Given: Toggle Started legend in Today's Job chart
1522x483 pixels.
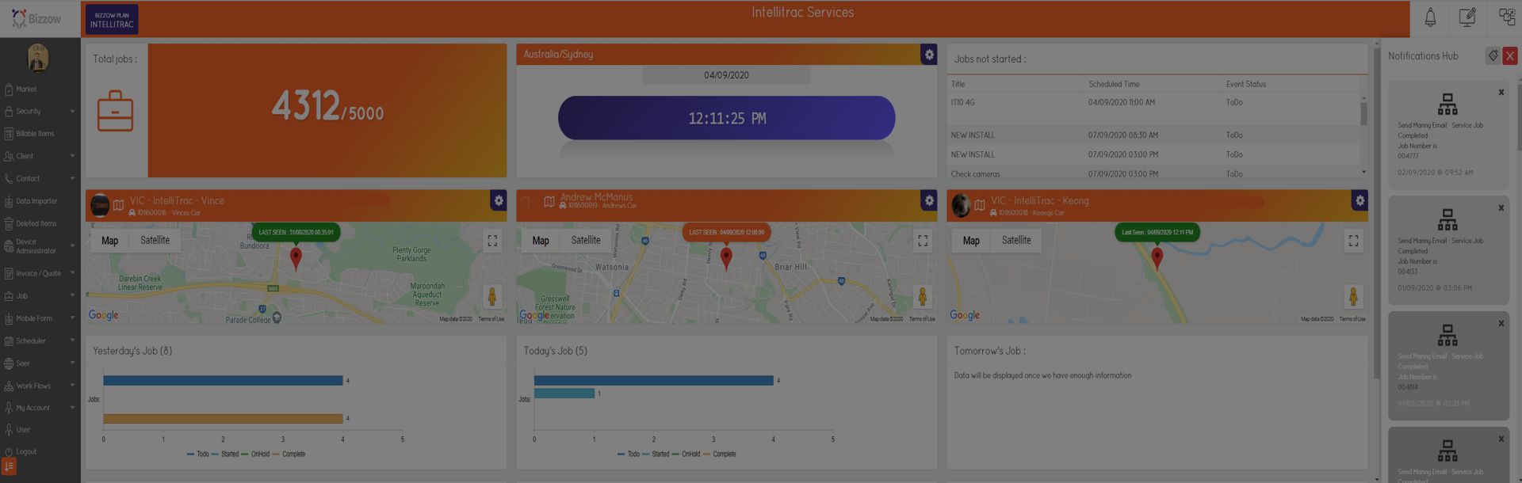Looking at the screenshot, I should coord(656,454).
